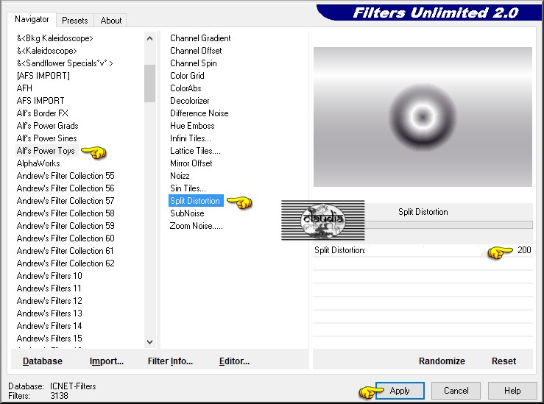Select the Split Distortion filter
Screen dimensions: 544x404
pyautogui.click(x=195, y=201)
